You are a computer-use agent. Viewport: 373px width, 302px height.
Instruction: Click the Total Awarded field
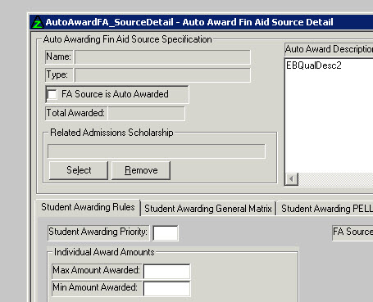click(x=147, y=113)
